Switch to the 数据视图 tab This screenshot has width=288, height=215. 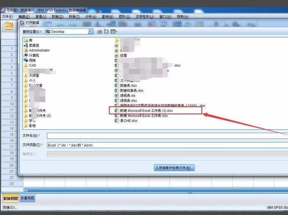pos(10,198)
